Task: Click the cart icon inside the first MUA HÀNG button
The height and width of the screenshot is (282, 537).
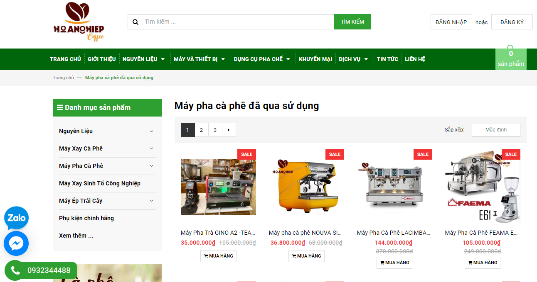Action: pyautogui.click(x=206, y=256)
